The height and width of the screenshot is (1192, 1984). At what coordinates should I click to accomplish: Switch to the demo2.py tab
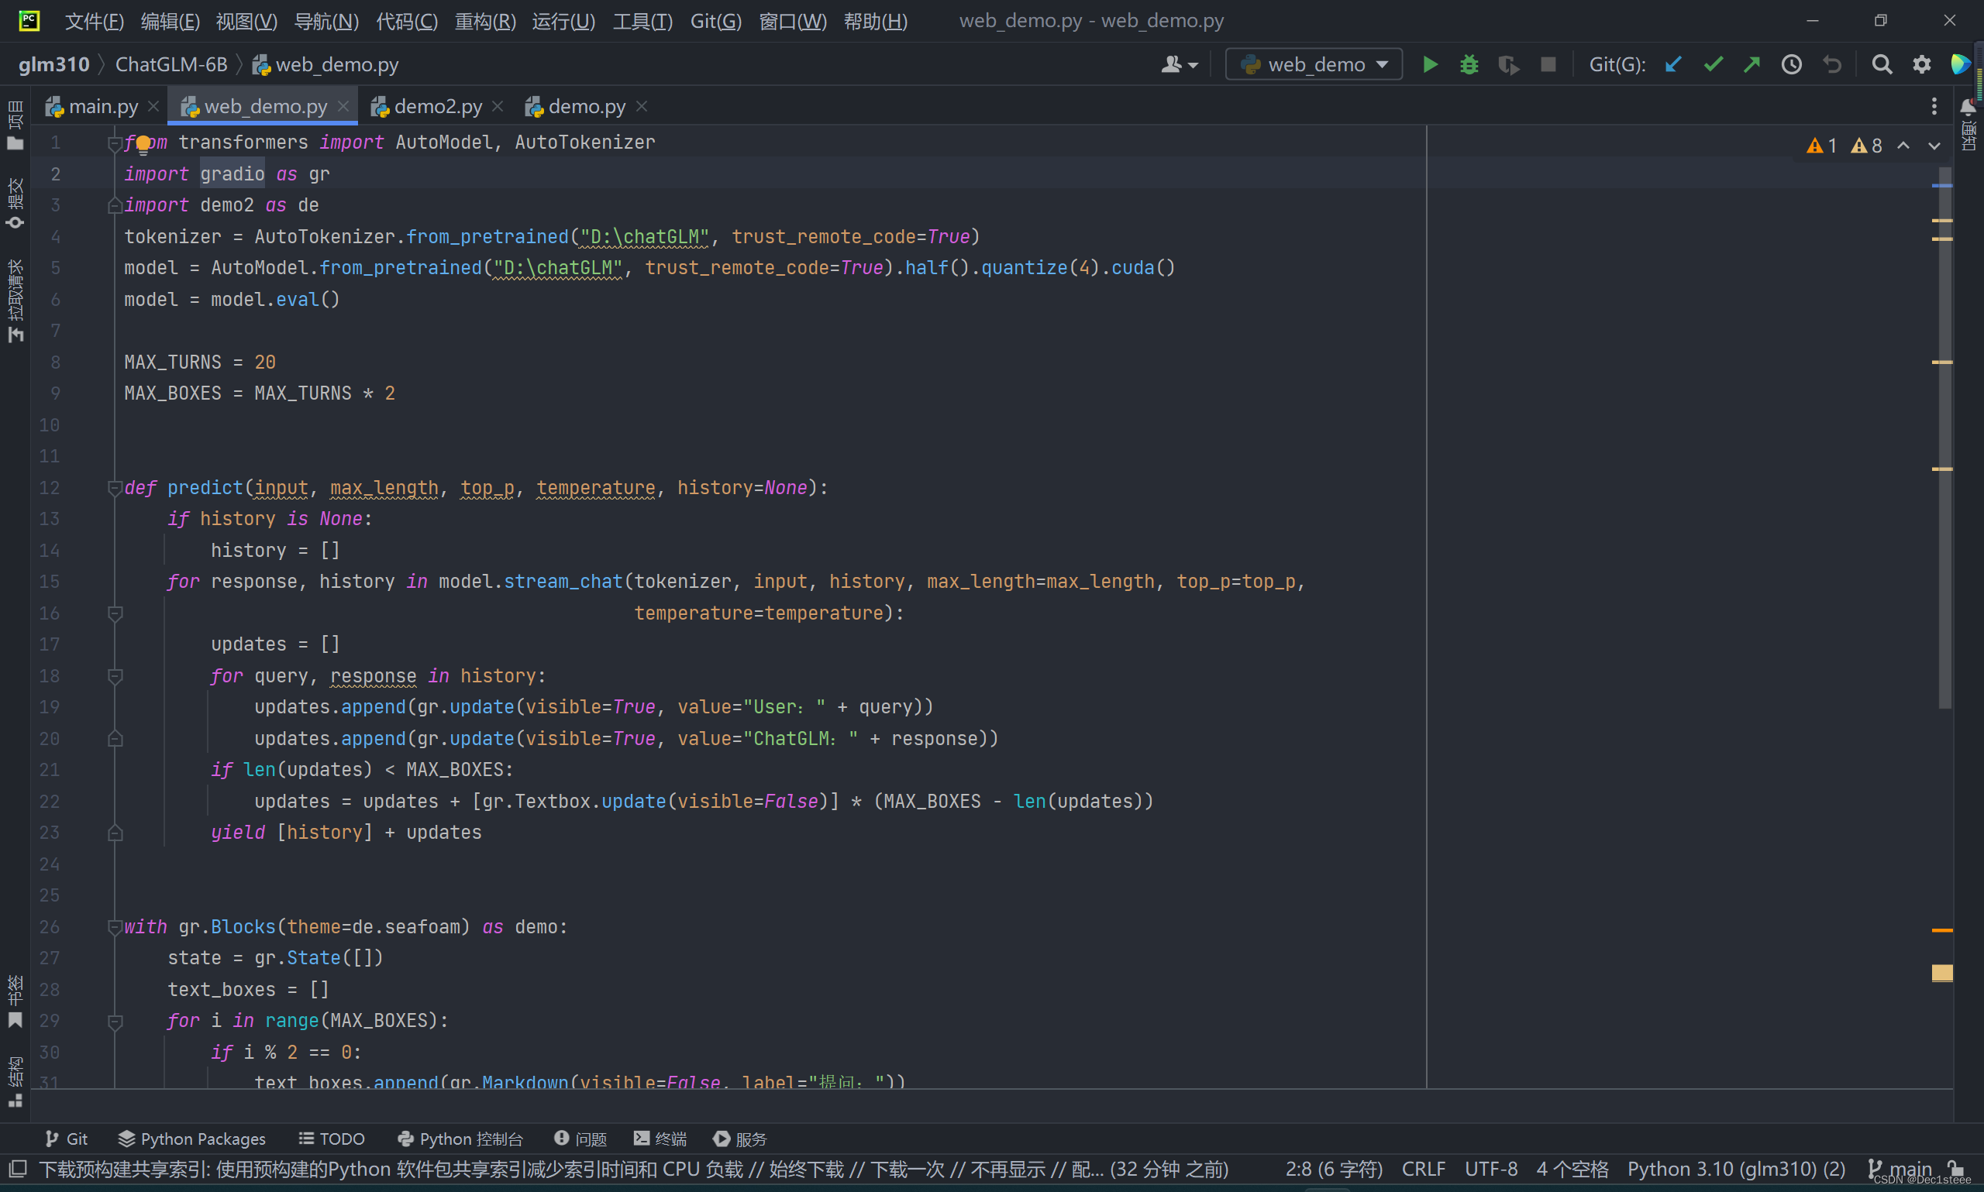click(x=437, y=107)
